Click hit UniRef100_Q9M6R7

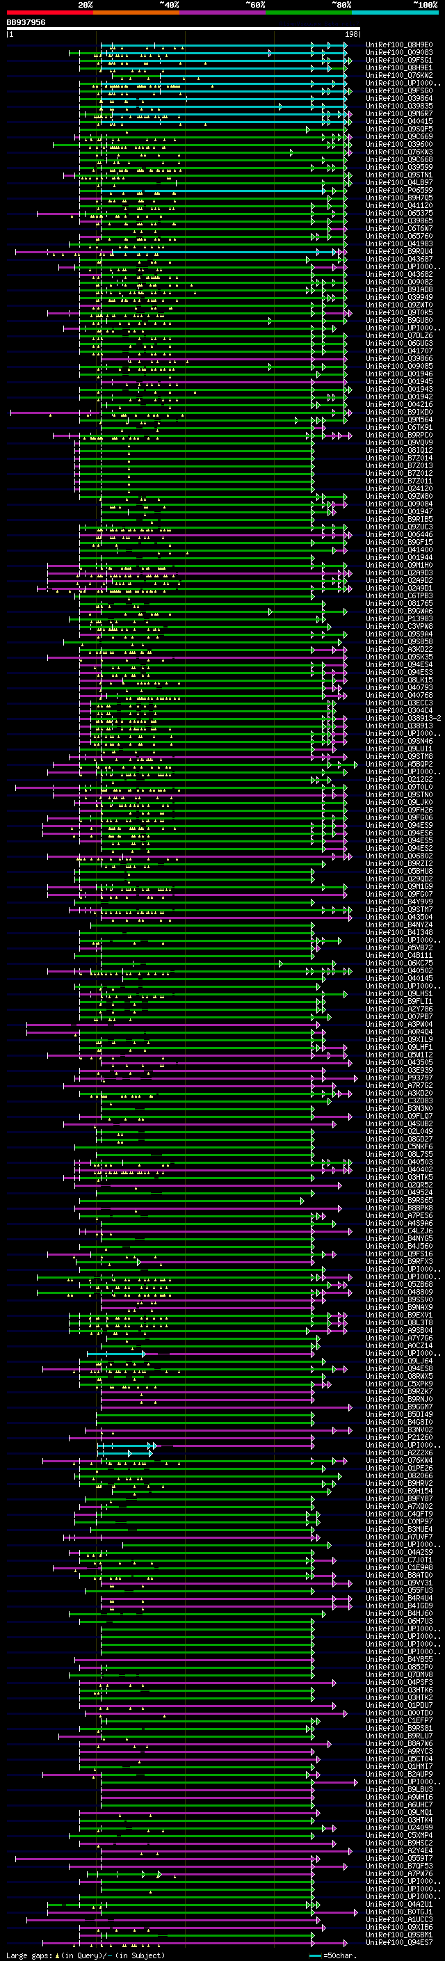[399, 113]
